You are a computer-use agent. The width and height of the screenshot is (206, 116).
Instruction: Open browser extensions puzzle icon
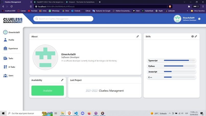189,6
